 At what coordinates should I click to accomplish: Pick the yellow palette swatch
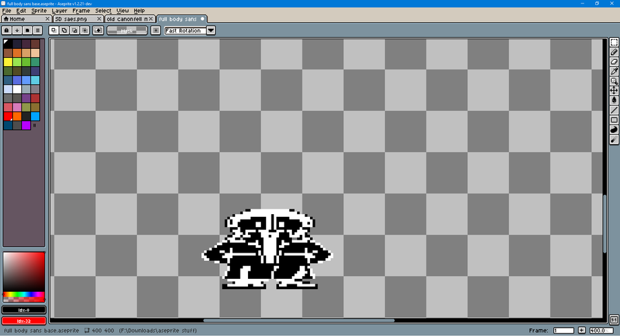pyautogui.click(x=8, y=62)
